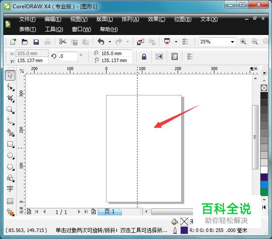The image size is (272, 239).
Task: Save the document
Action: [x=36, y=42]
